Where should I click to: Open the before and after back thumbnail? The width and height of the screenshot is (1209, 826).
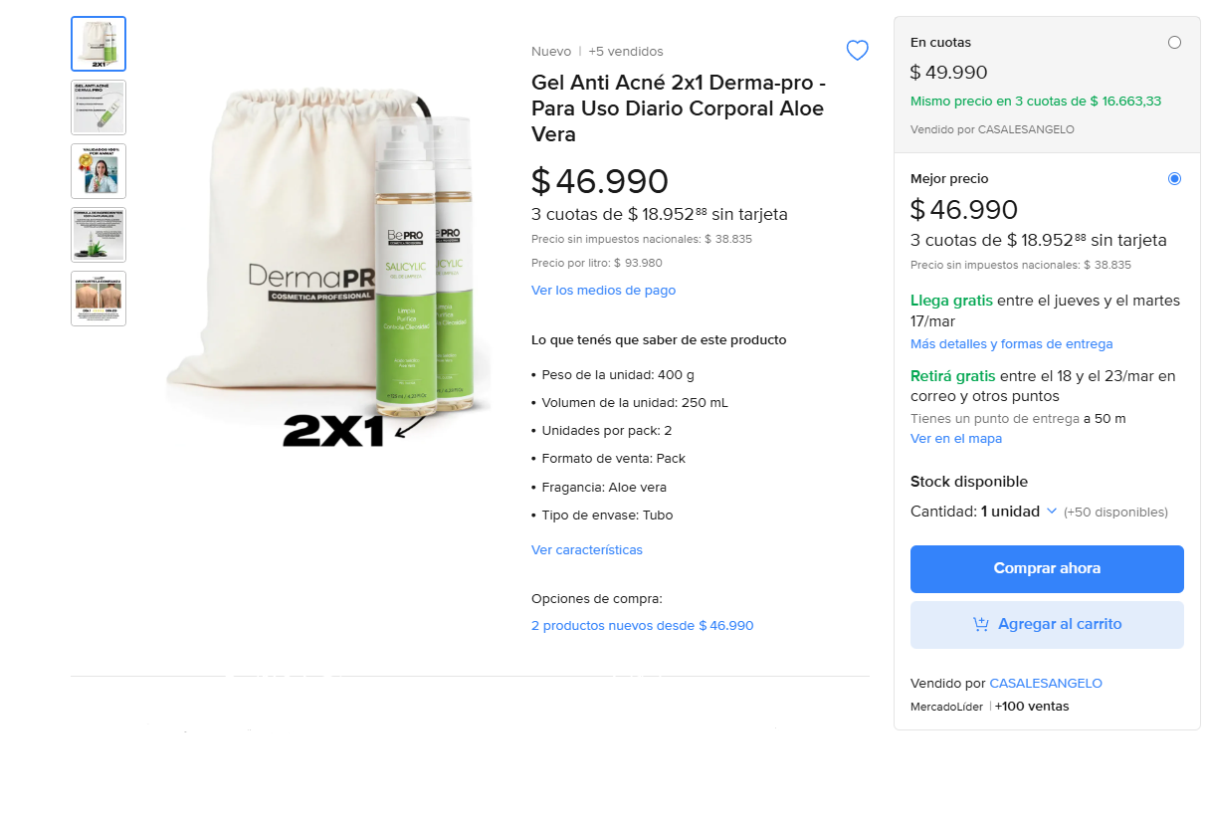pos(99,299)
